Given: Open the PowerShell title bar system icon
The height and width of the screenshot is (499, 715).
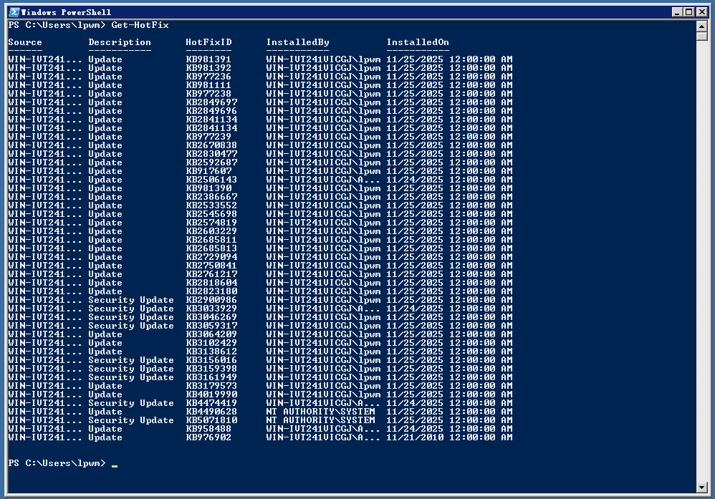Looking at the screenshot, I should coord(14,12).
